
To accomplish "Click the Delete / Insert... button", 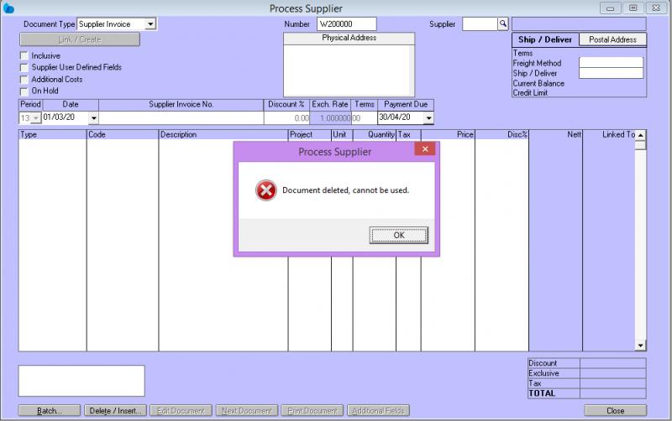I will pos(116,411).
